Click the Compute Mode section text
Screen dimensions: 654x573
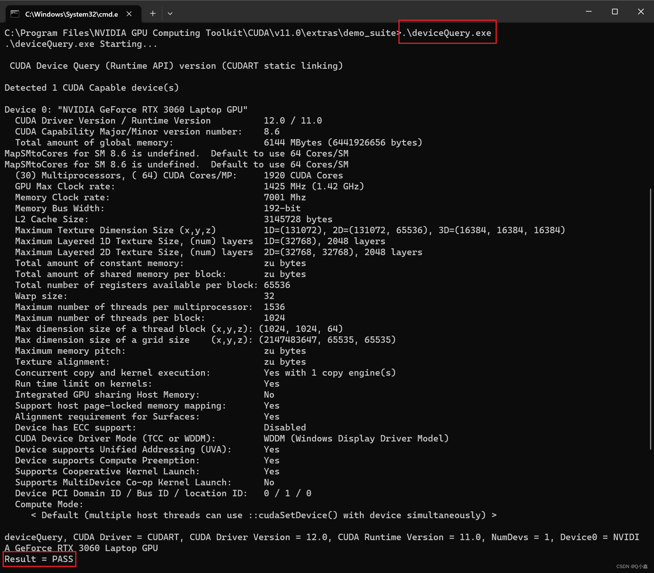[x=48, y=504]
